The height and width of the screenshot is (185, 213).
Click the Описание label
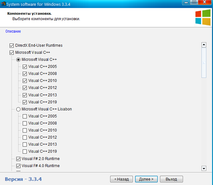[x=13, y=31]
